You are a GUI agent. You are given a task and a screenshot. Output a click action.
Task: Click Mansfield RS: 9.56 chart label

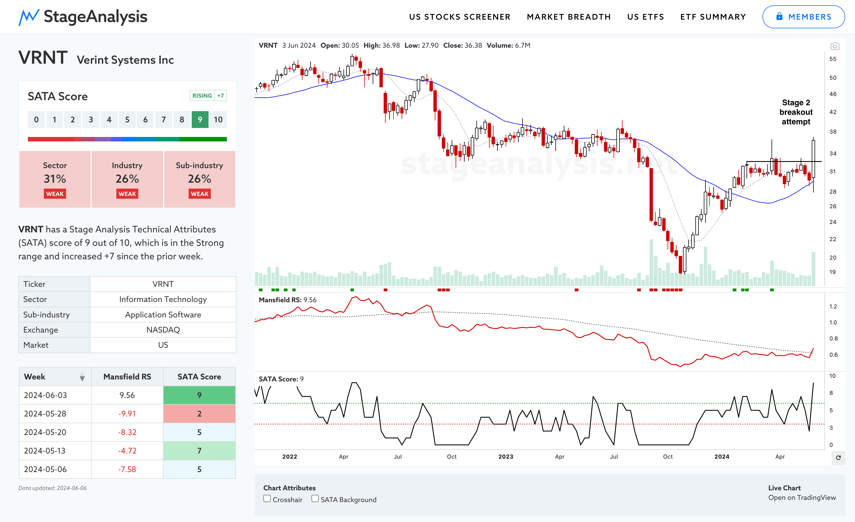tap(287, 300)
